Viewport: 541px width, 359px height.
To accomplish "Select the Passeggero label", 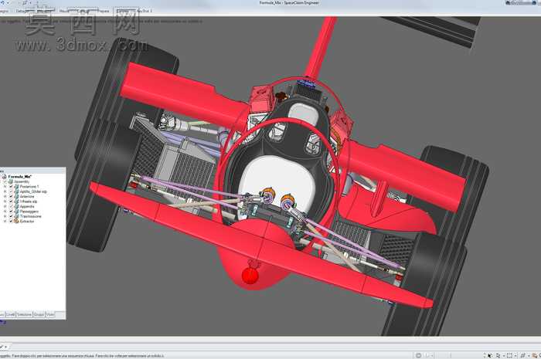I will click(x=29, y=212).
